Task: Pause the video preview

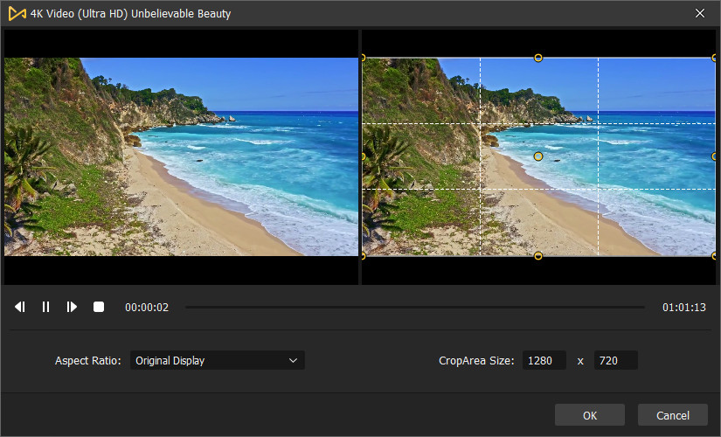Action: coord(46,307)
